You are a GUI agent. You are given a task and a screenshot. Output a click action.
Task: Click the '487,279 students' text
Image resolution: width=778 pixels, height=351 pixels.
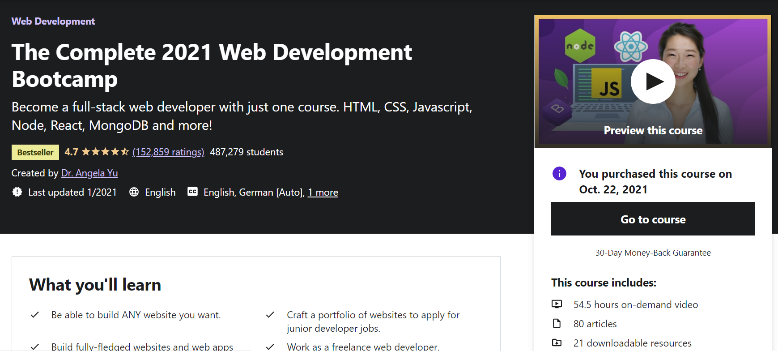(247, 152)
